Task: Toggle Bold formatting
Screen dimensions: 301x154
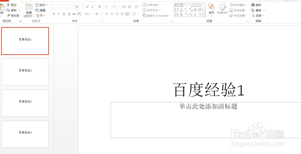Action: pyautogui.click(x=54, y=14)
